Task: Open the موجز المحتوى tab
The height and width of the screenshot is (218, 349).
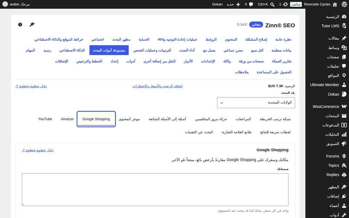Action: tap(129, 119)
